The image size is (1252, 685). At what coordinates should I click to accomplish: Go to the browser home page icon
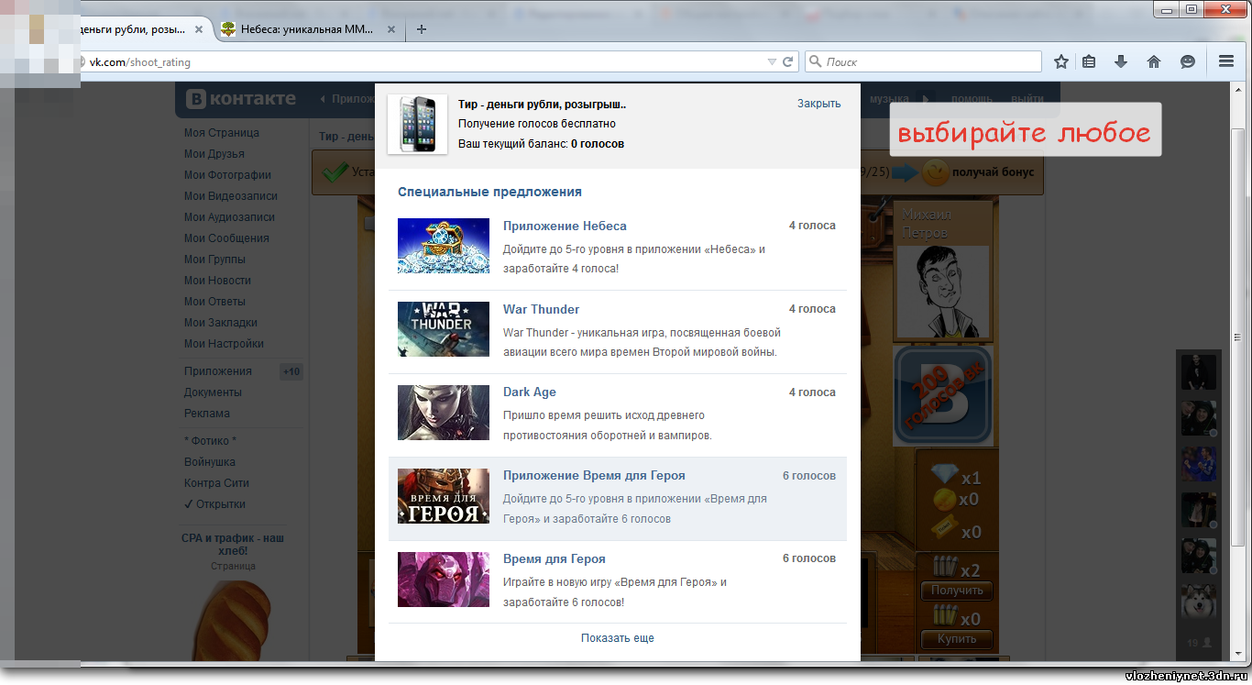1154,61
